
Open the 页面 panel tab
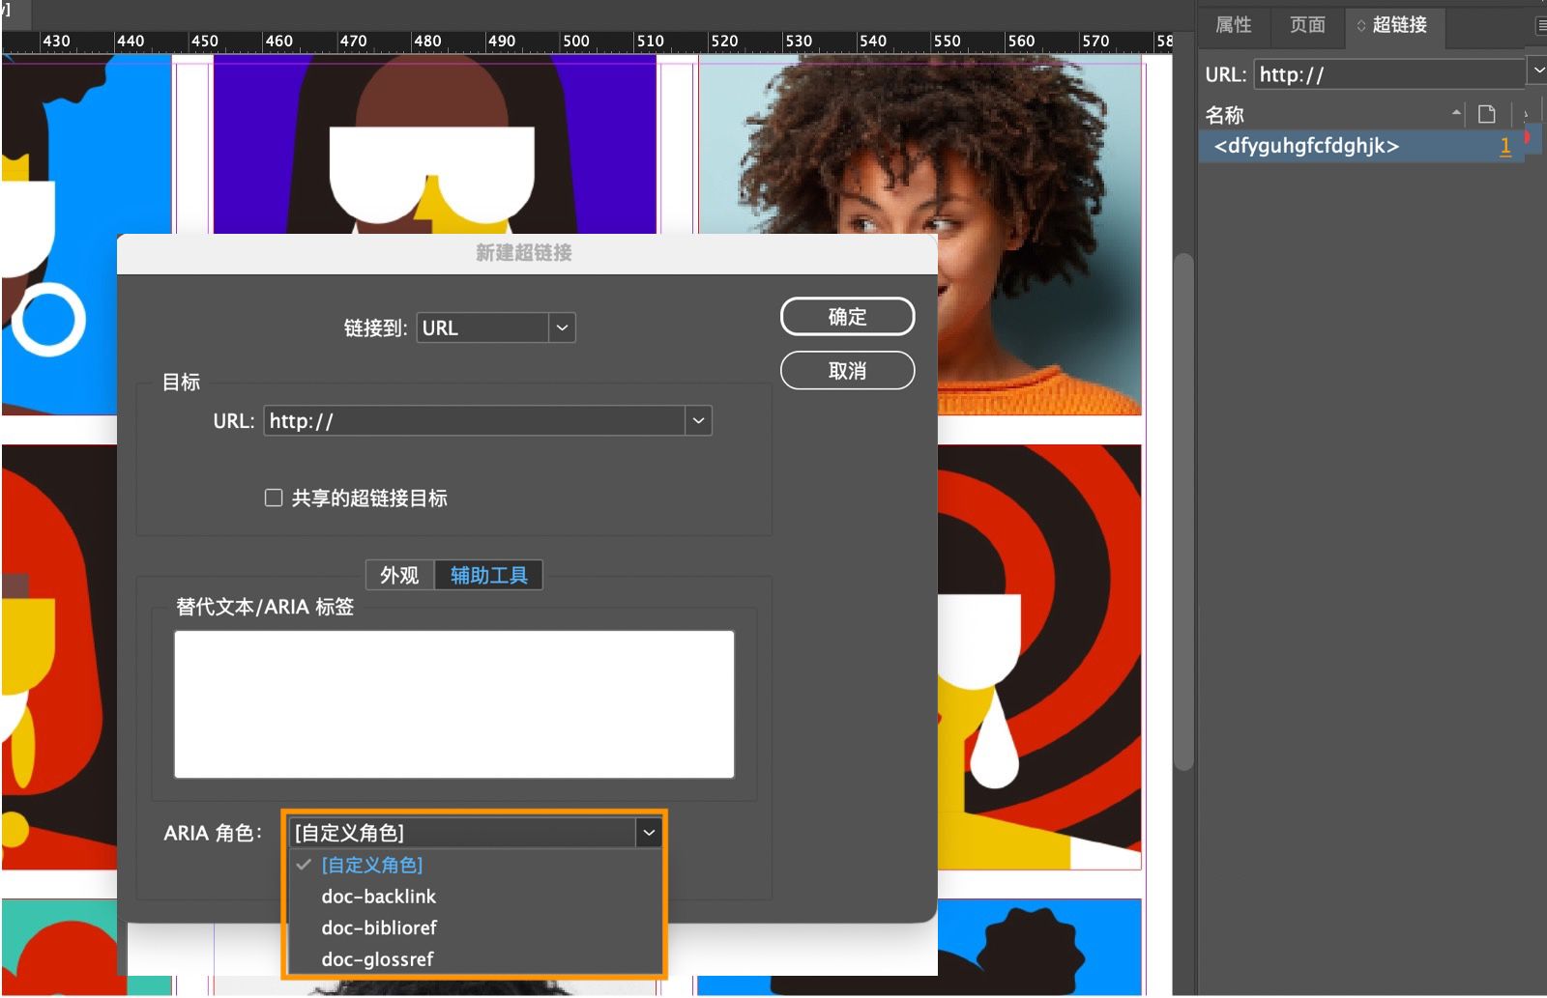[1306, 26]
